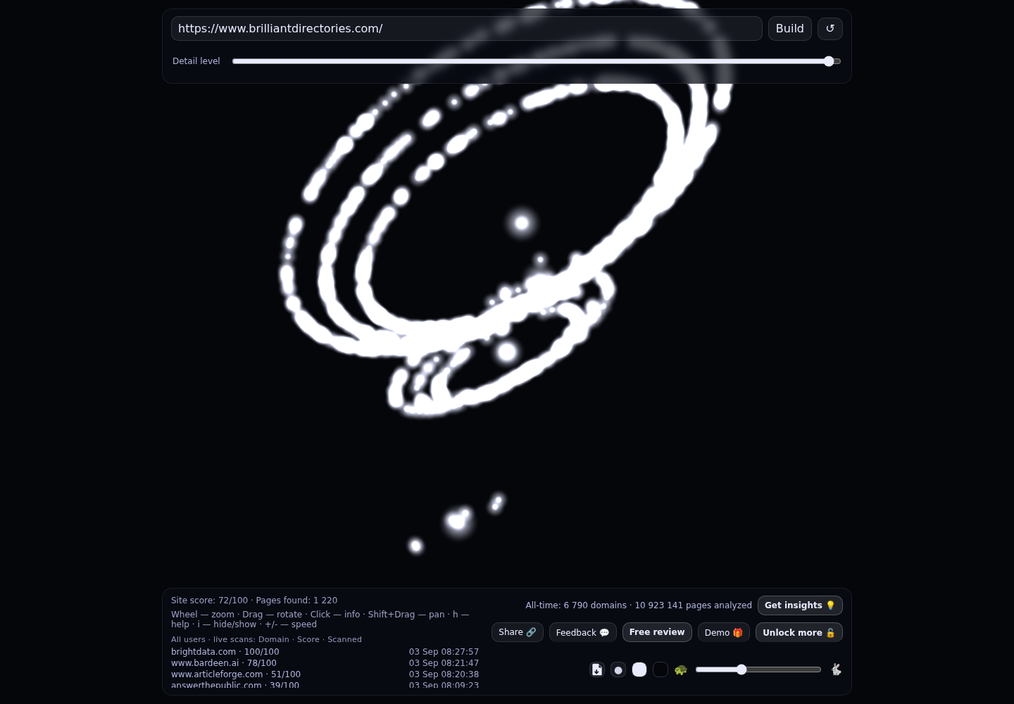Click Free review button
The image size is (1014, 704).
click(657, 632)
